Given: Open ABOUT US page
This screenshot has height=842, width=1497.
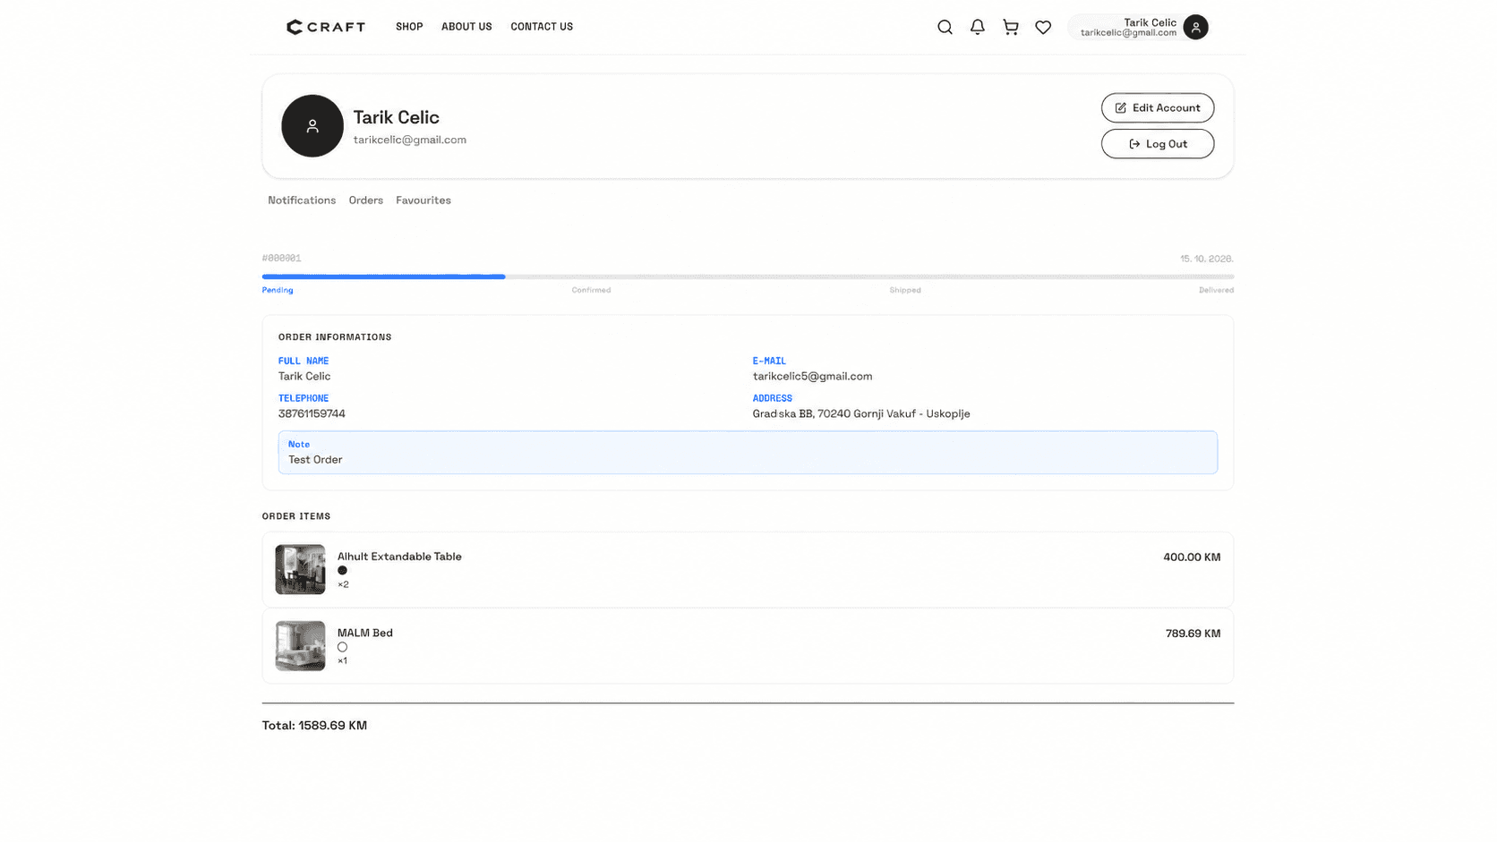Looking at the screenshot, I should click(x=466, y=27).
